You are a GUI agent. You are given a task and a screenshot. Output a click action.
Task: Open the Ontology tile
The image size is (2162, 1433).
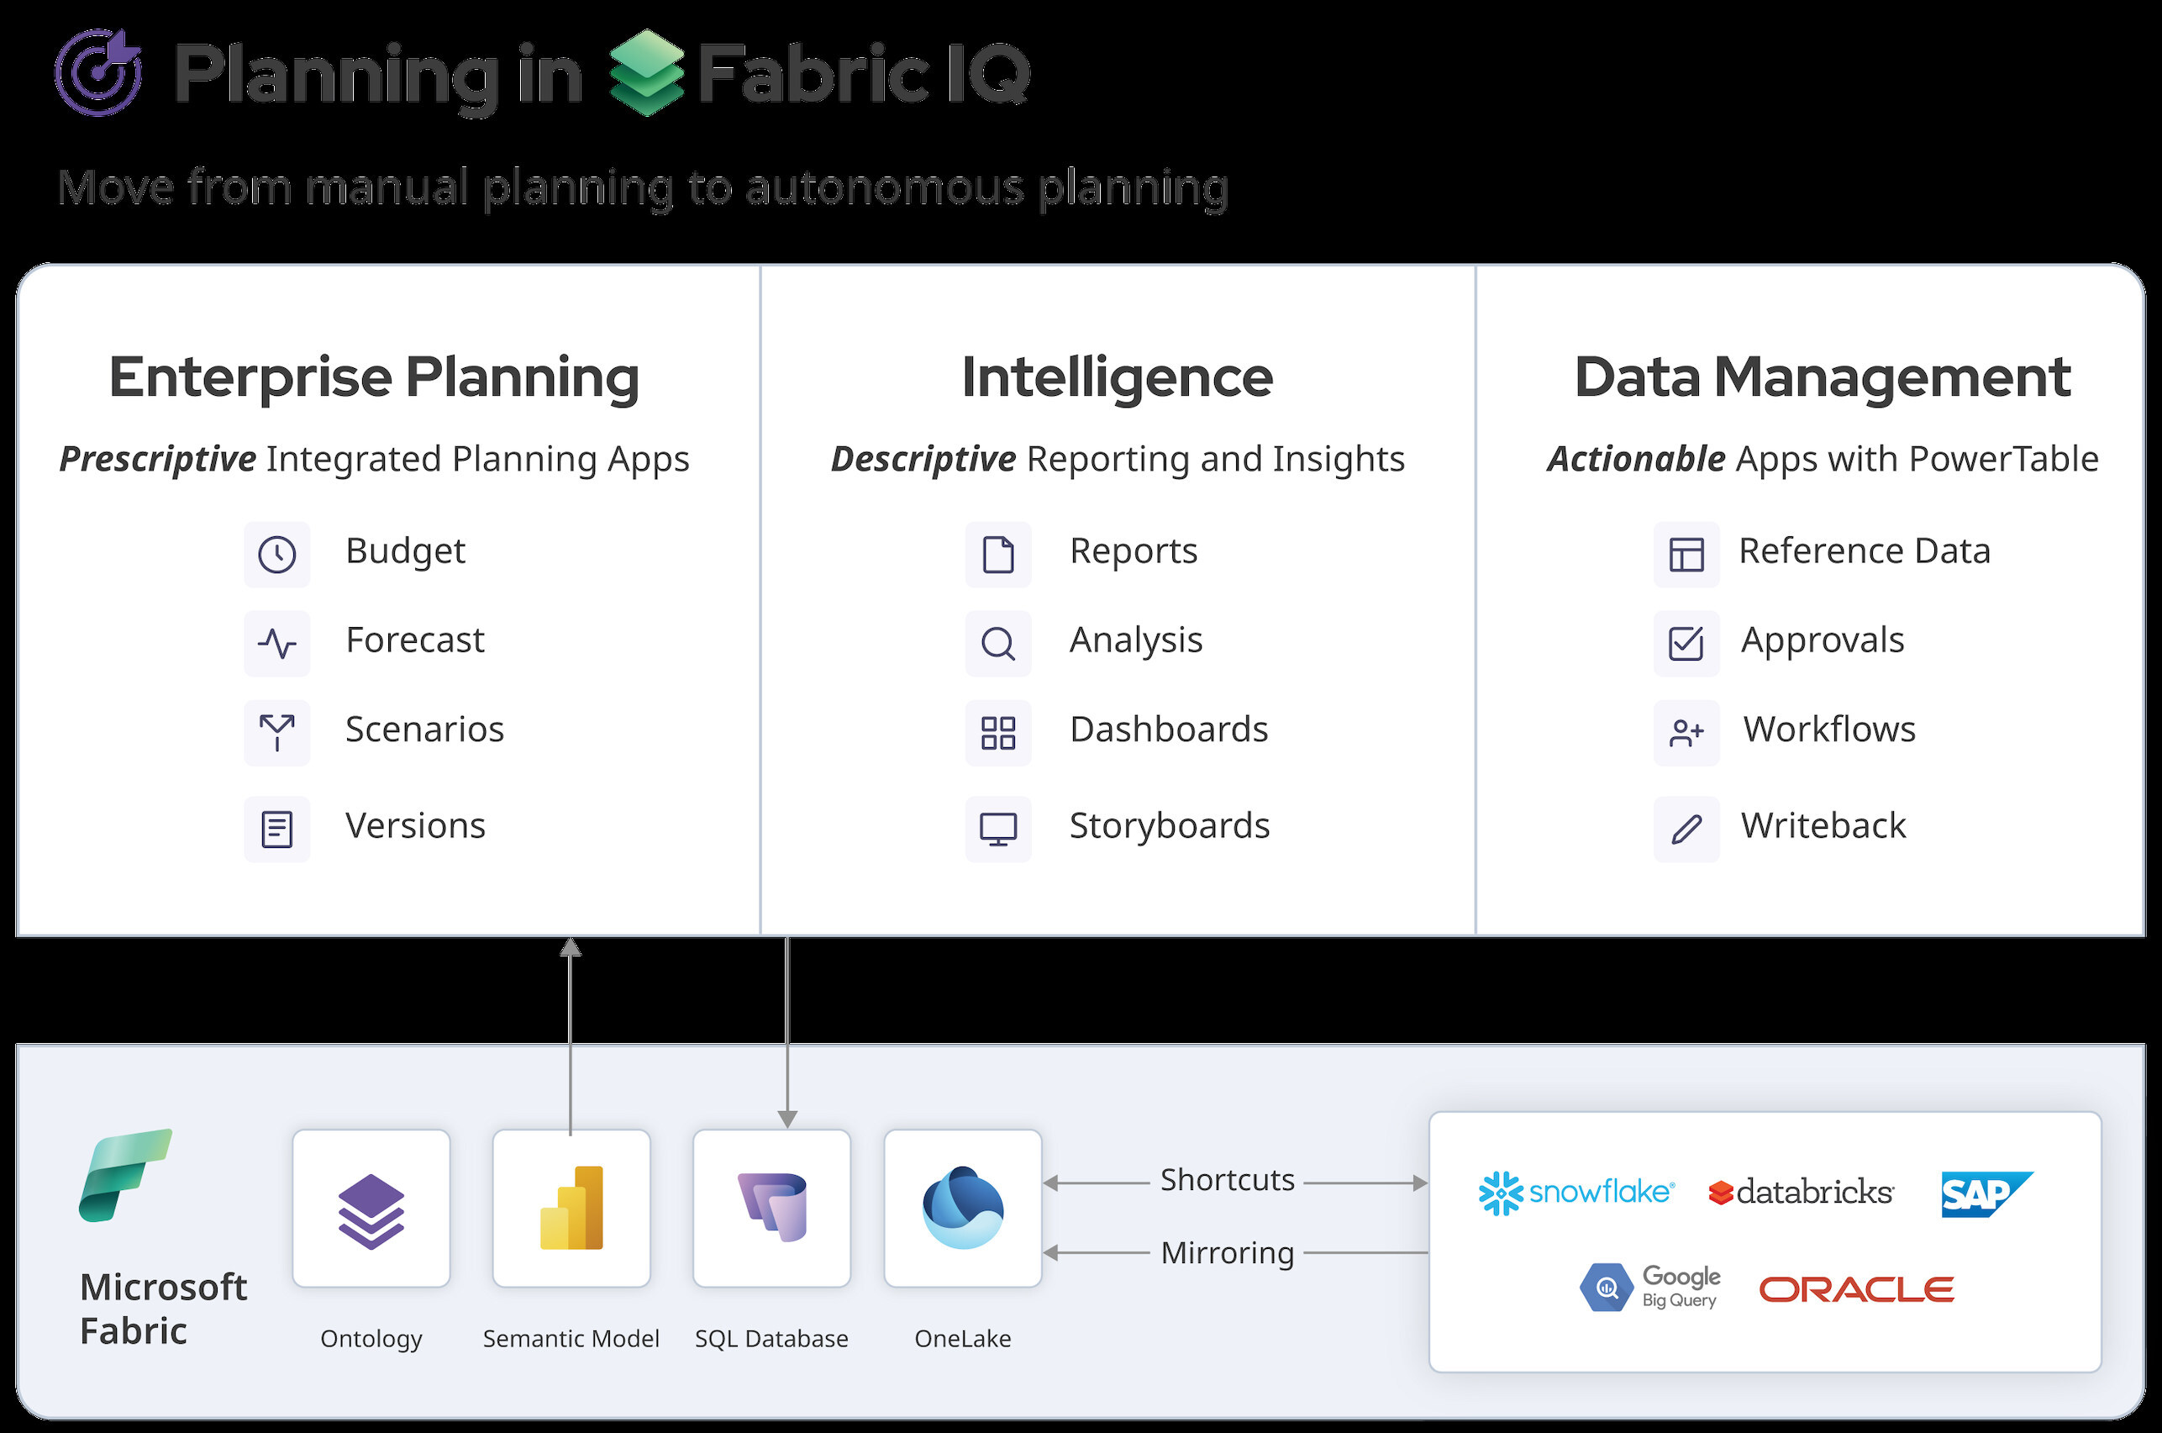pyautogui.click(x=371, y=1209)
